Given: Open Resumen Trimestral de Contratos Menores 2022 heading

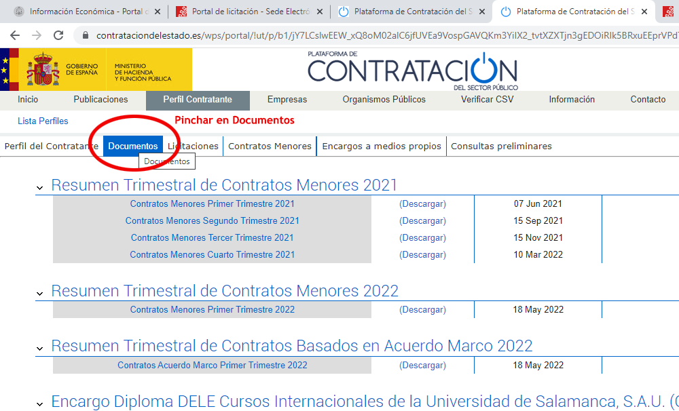Looking at the screenshot, I should (225, 291).
